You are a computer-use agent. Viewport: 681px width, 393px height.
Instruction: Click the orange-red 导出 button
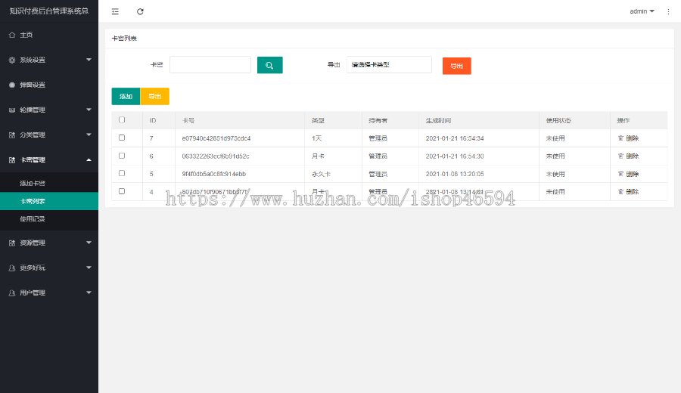[x=456, y=66]
